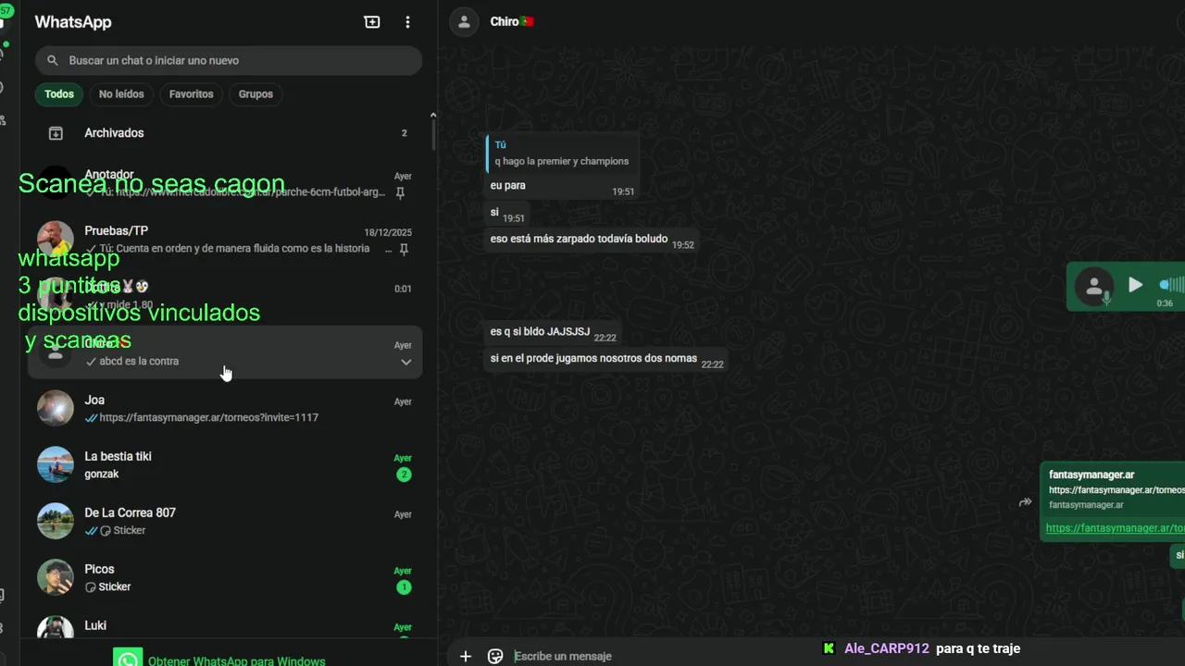The height and width of the screenshot is (666, 1185).
Task: Click the Chiro contact name in header
Action: click(512, 22)
